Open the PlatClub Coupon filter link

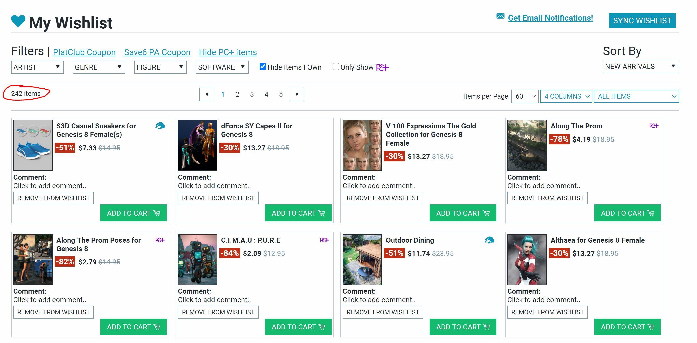click(84, 52)
